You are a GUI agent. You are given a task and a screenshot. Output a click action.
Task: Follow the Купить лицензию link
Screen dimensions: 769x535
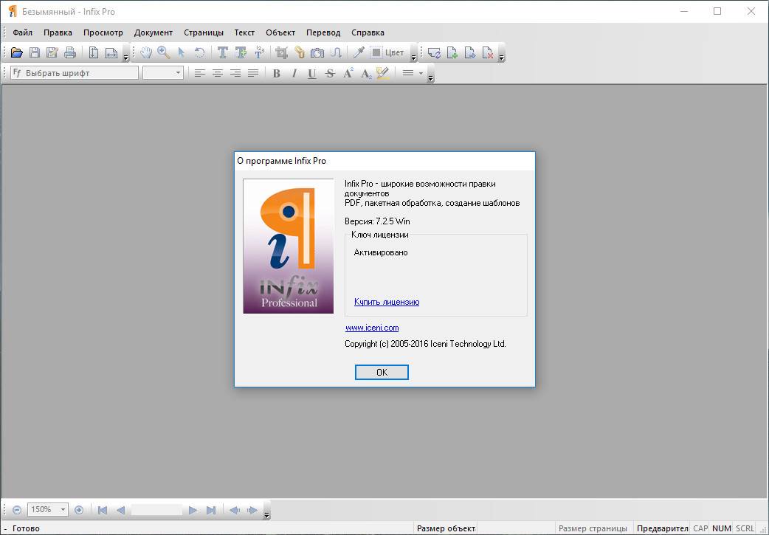click(387, 302)
